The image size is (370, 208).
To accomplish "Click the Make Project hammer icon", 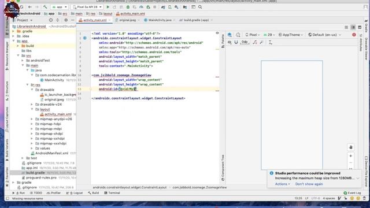I will [45, 7].
